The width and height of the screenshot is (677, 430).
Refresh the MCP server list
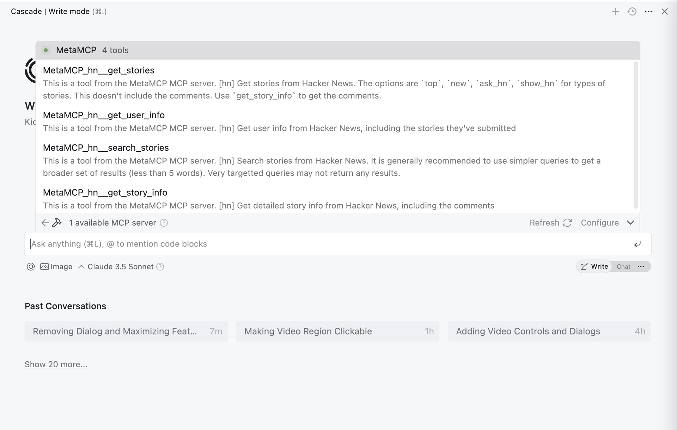(x=550, y=223)
